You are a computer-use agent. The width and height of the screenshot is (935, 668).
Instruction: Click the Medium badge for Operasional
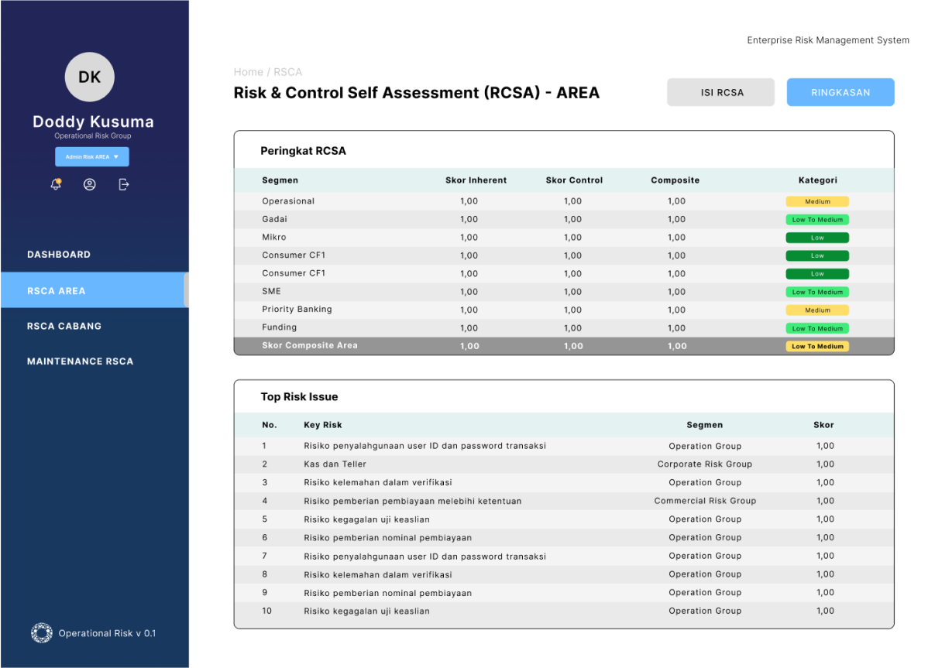point(817,201)
